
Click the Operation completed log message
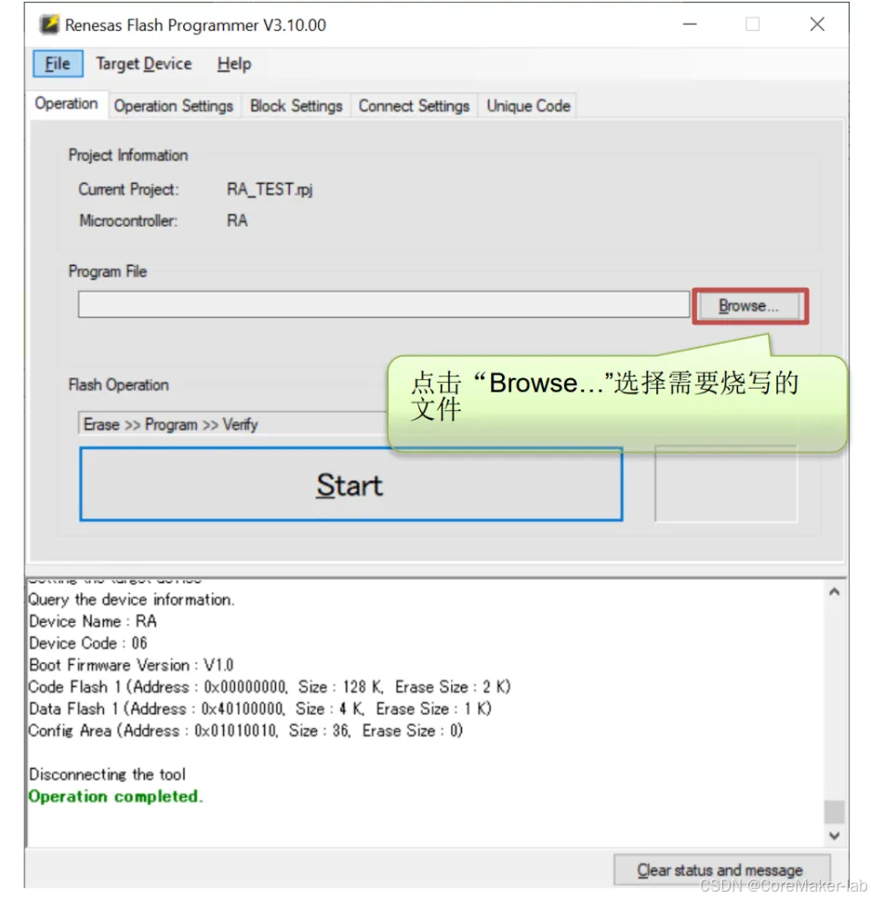(115, 796)
